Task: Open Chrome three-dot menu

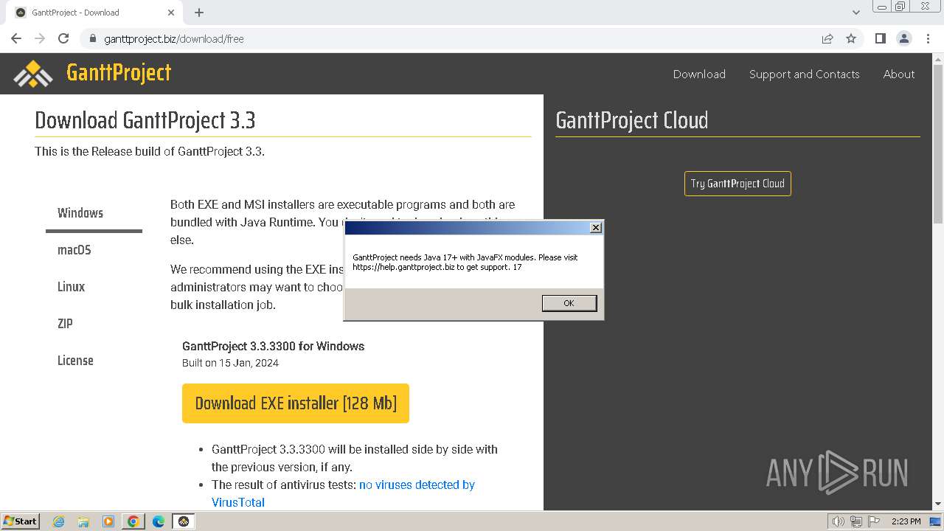Action: (x=928, y=38)
